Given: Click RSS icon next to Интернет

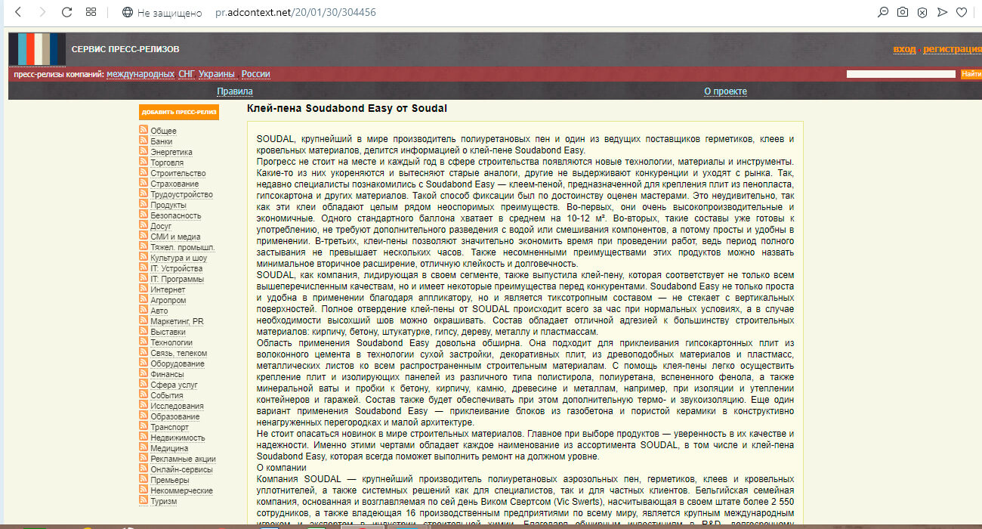Looking at the screenshot, I should click(144, 289).
